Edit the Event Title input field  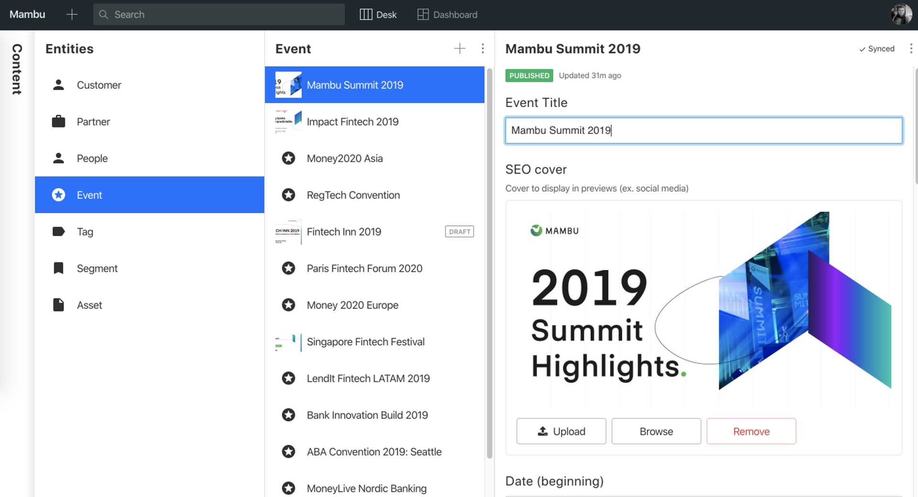pos(704,130)
